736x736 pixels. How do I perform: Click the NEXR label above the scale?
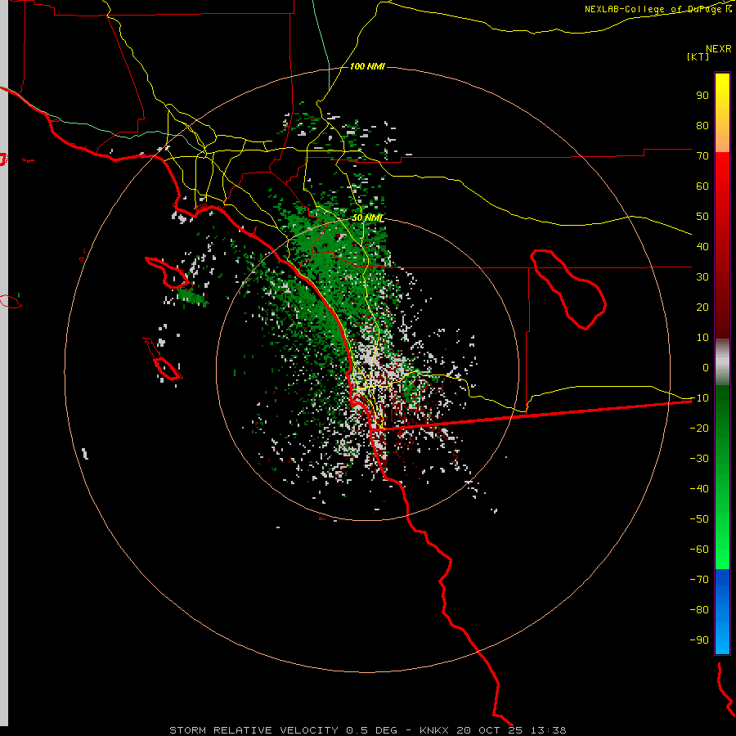(x=719, y=48)
